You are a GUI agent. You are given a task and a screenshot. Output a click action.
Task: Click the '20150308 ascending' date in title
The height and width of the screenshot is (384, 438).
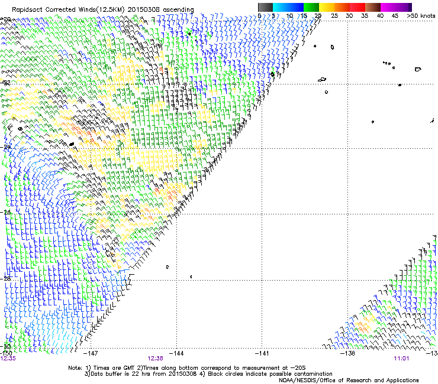pyautogui.click(x=160, y=9)
